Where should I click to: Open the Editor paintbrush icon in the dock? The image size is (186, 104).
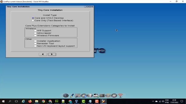pos(72,96)
